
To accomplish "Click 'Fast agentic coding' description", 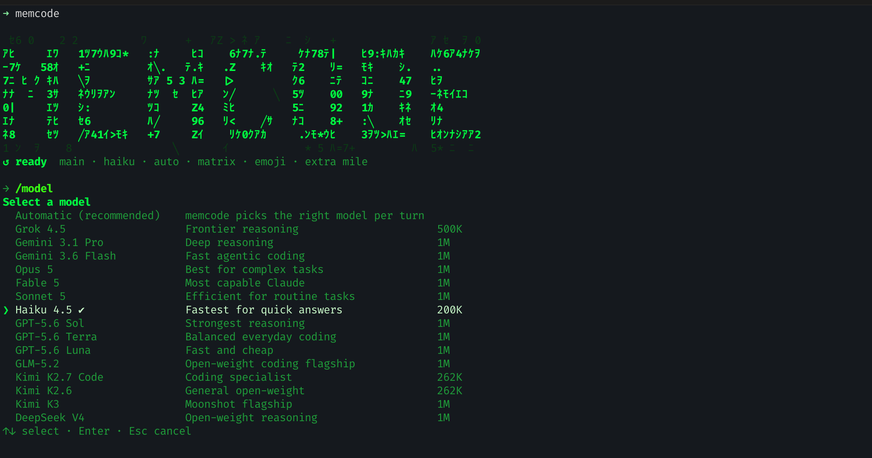I will point(245,256).
